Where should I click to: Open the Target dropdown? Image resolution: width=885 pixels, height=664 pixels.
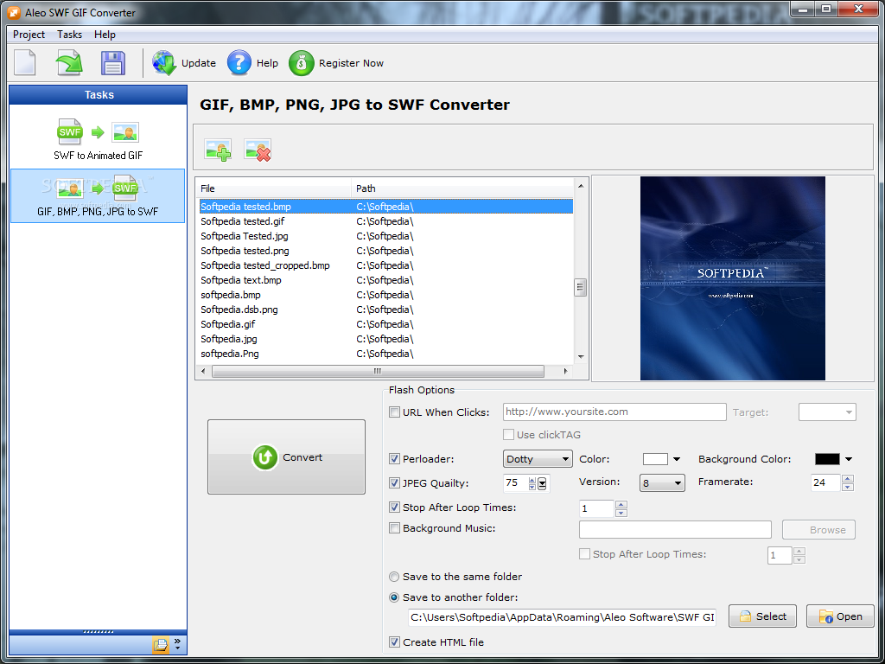[x=827, y=412]
